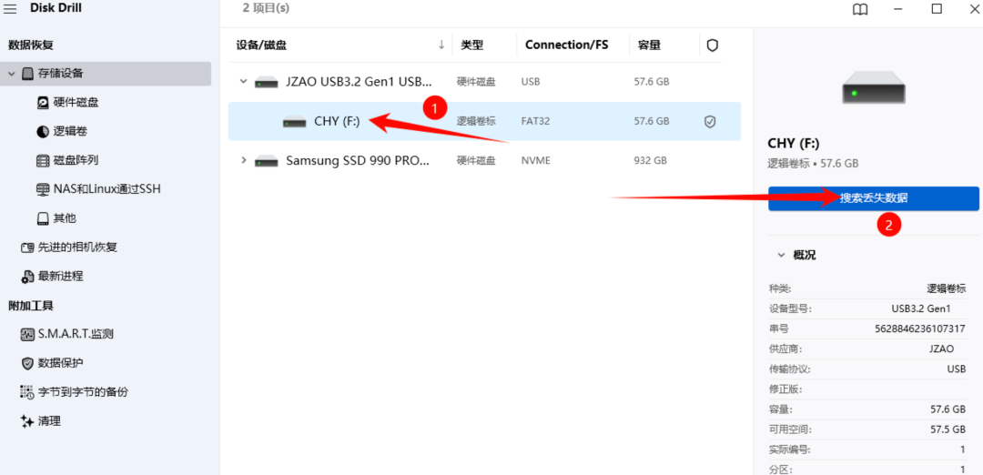Image resolution: width=983 pixels, height=475 pixels.
Task: Sort by 容量 column header
Action: [x=650, y=45]
